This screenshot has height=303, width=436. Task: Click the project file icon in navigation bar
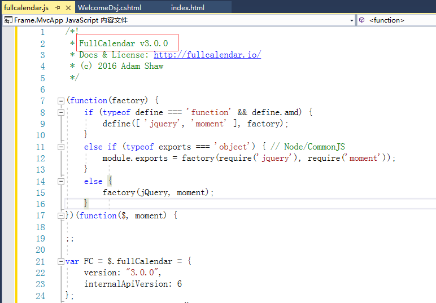(8, 20)
